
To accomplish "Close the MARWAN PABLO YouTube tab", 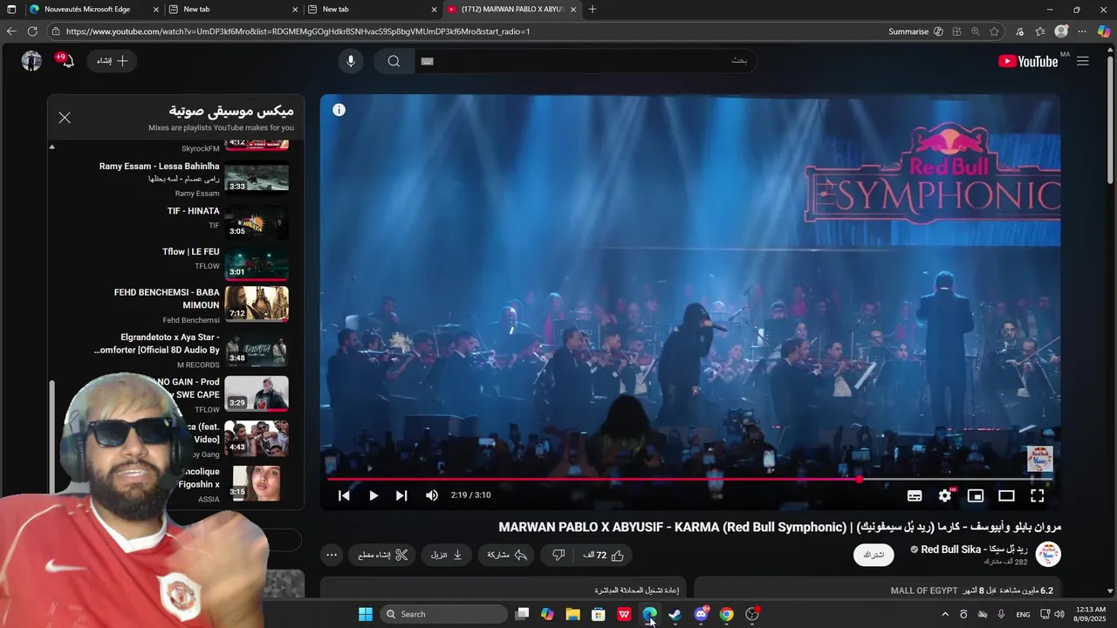I will pyautogui.click(x=572, y=10).
